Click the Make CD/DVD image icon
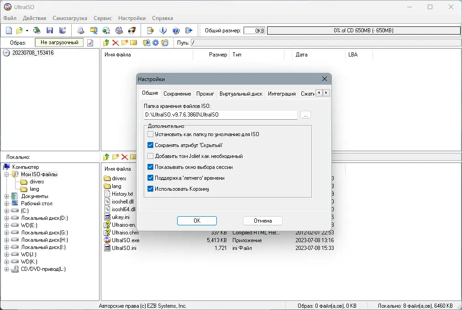The width and height of the screenshot is (462, 310). pos(81,30)
